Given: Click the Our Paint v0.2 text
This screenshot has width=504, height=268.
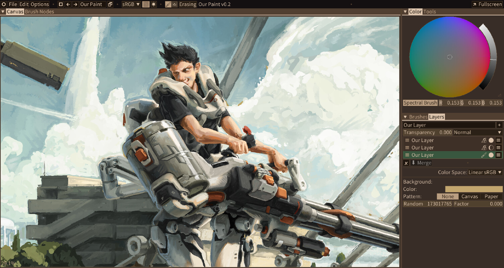Looking at the screenshot, I should coord(215,4).
